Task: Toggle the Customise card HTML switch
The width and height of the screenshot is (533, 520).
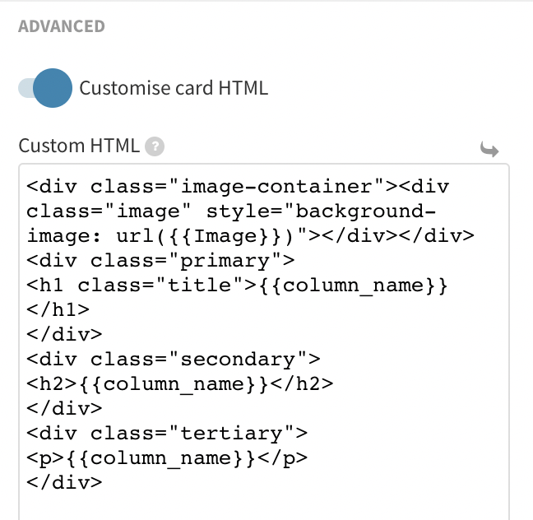Action: pos(46,88)
